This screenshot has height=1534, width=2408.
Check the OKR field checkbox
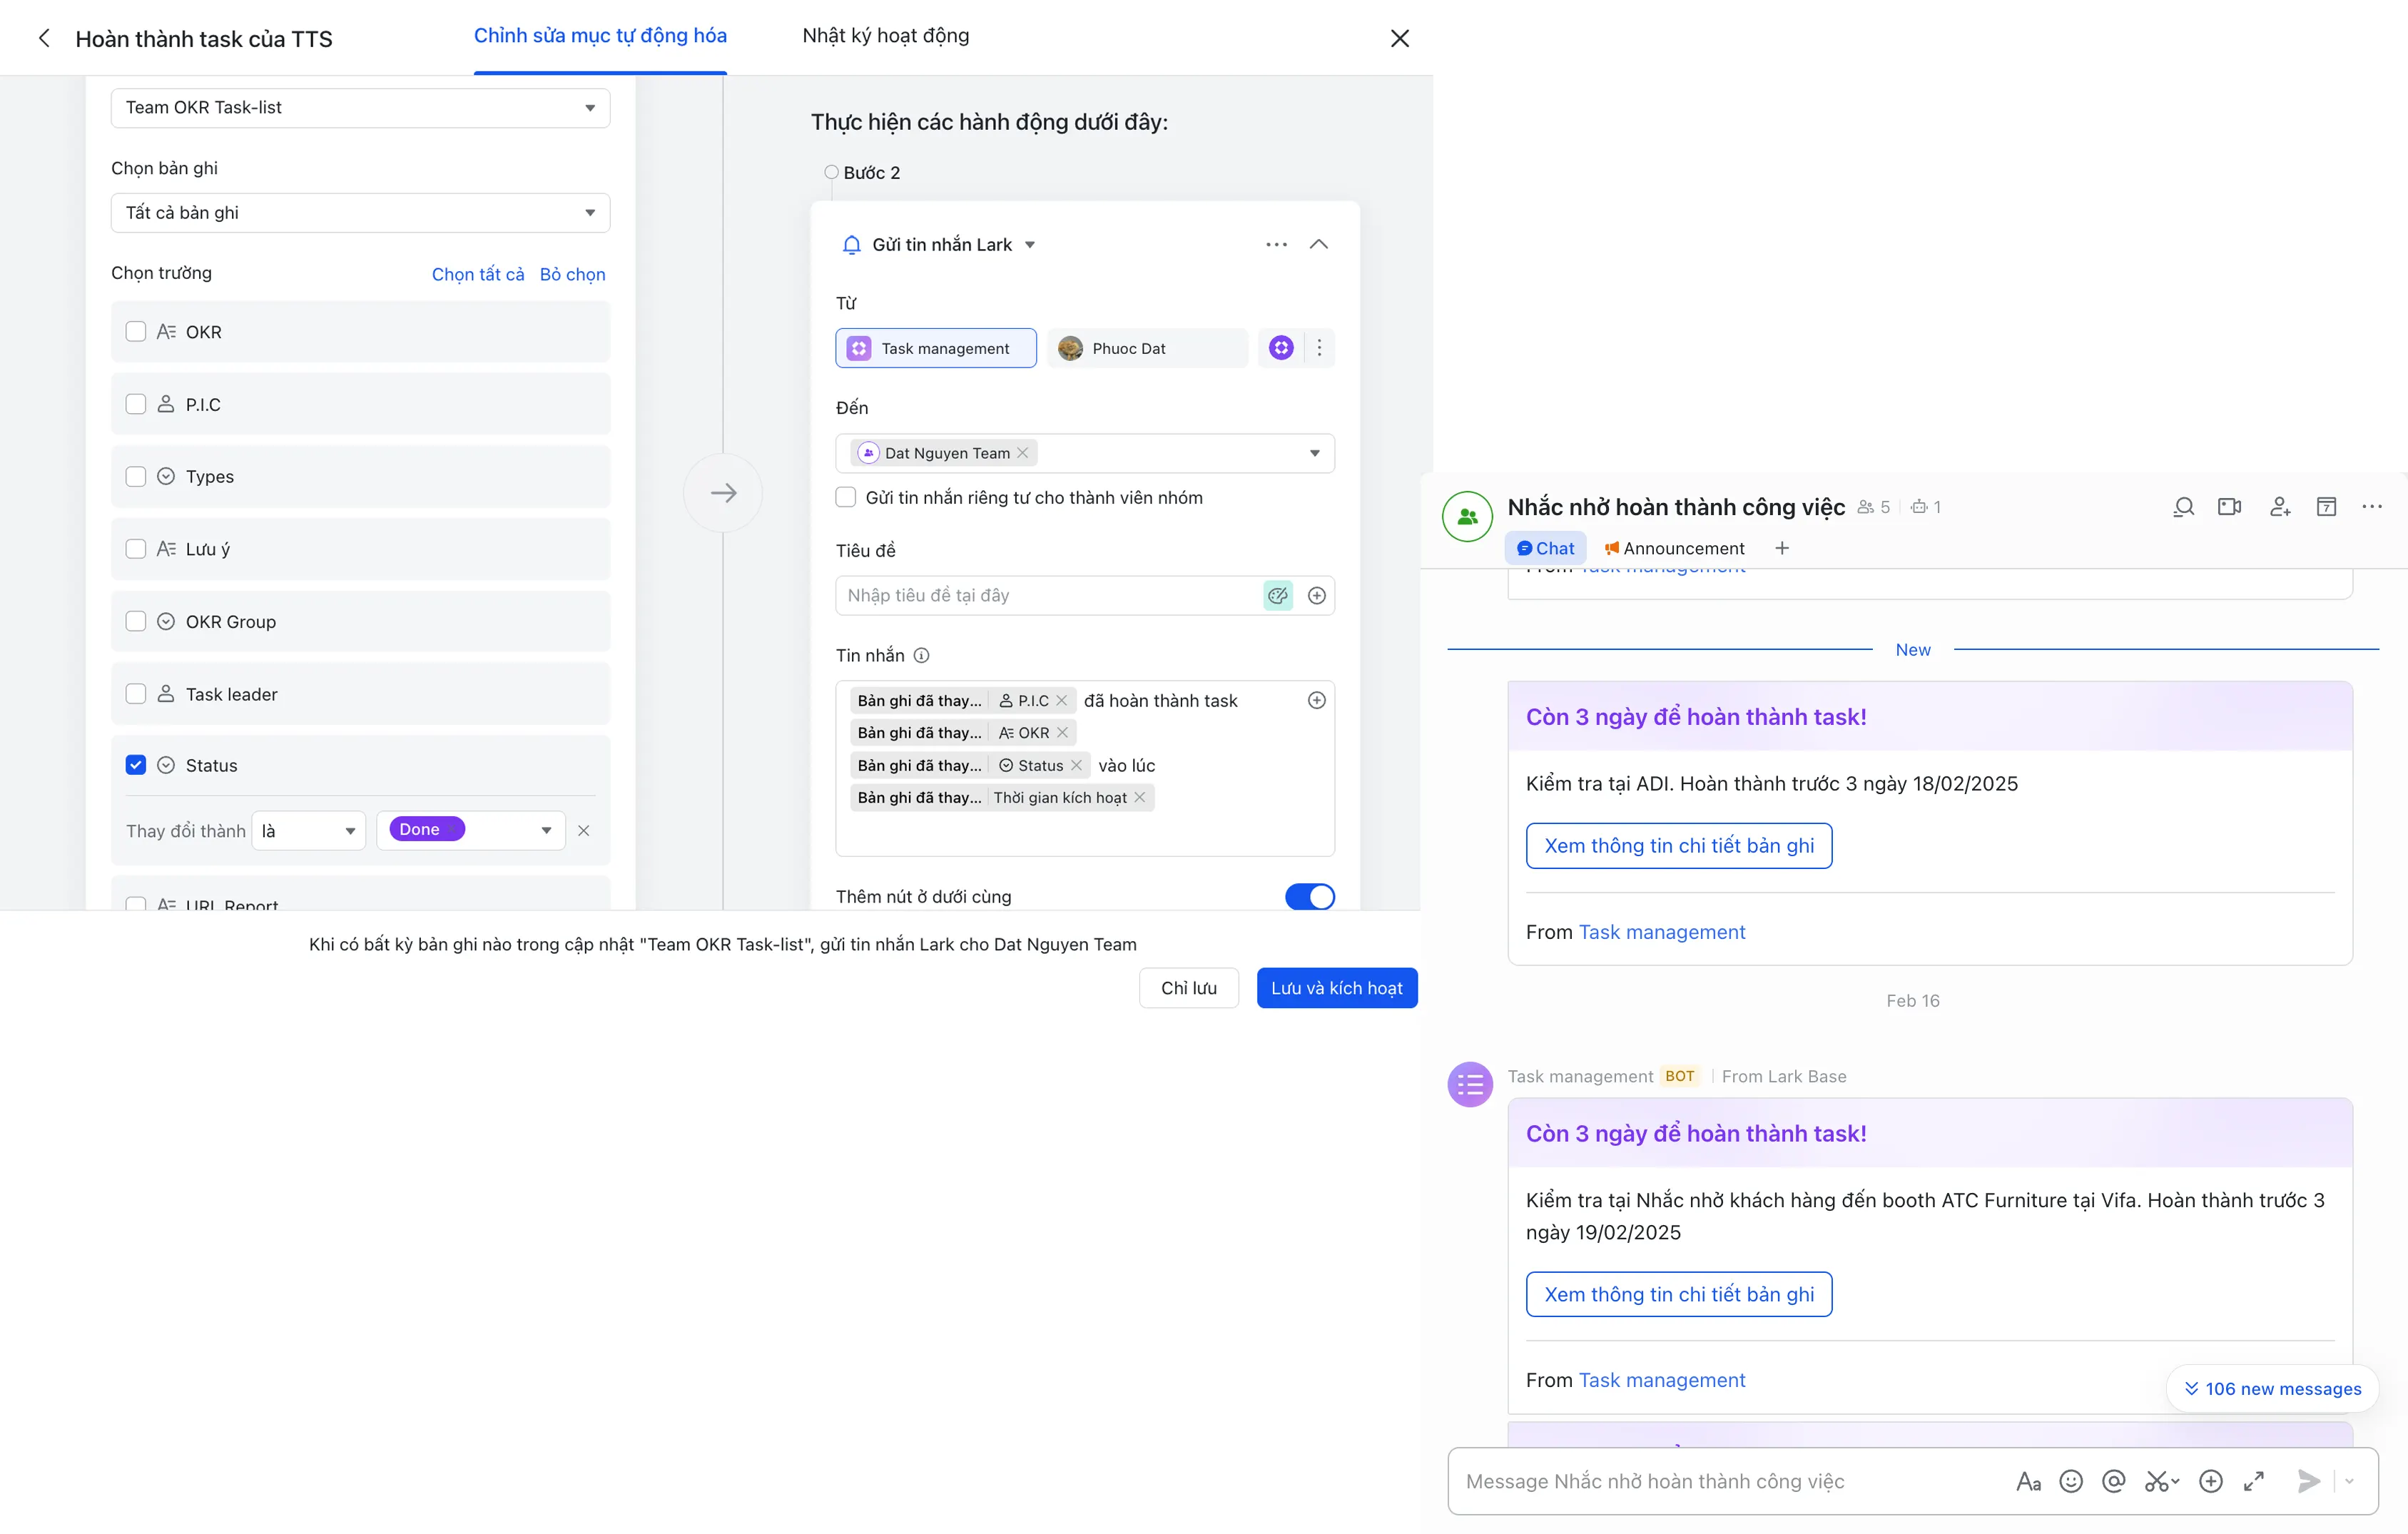[x=136, y=331]
